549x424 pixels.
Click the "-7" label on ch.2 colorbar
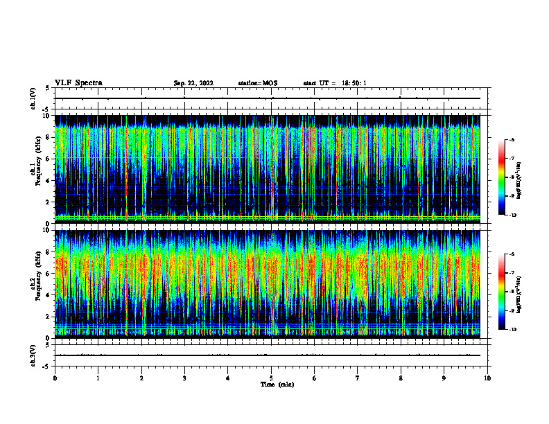pos(512,273)
